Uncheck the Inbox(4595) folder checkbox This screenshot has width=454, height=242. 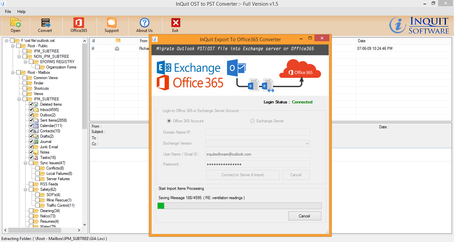[x=31, y=110]
